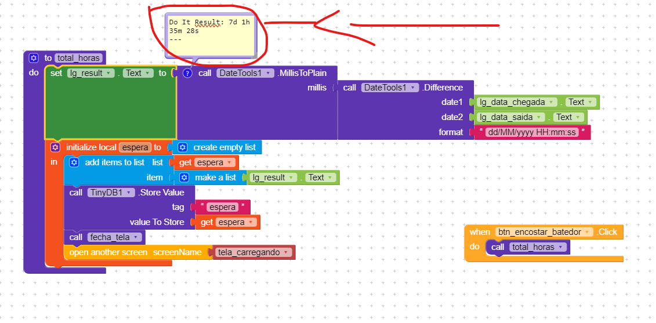Click the gear icon on total_horas procedure block

pos(34,58)
